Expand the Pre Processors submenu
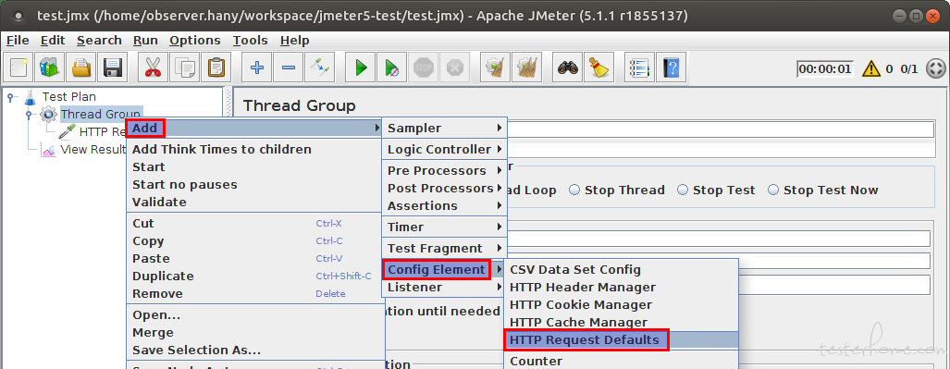Image resolution: width=950 pixels, height=369 pixels. (444, 171)
